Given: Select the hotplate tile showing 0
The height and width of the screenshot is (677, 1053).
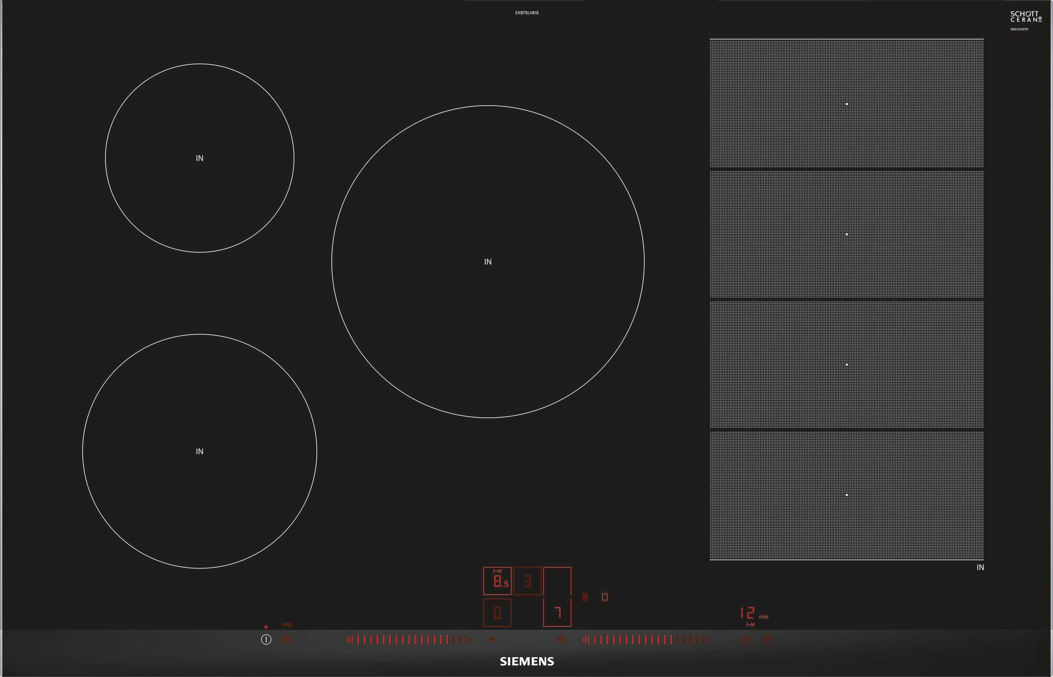Looking at the screenshot, I should 497,612.
